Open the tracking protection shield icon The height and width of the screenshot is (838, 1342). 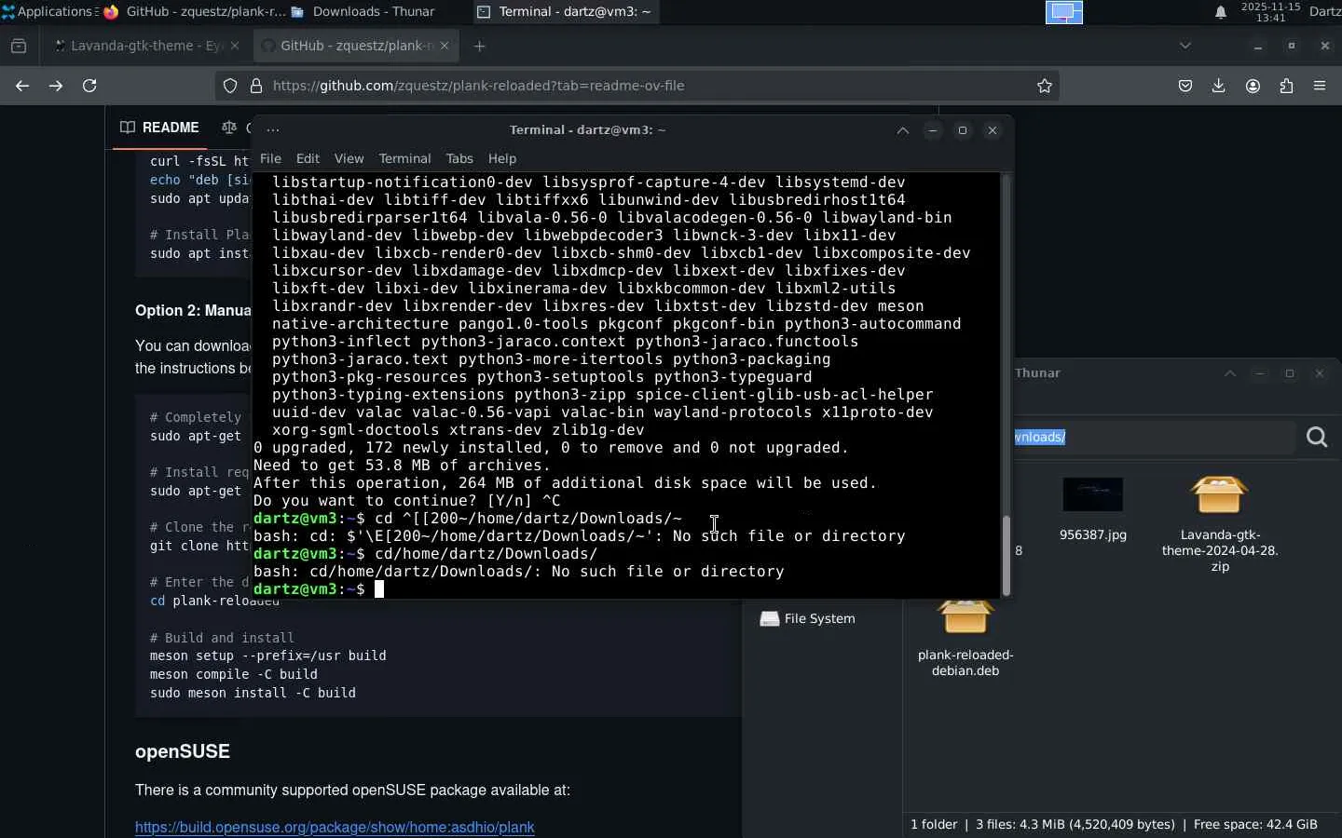tap(230, 86)
